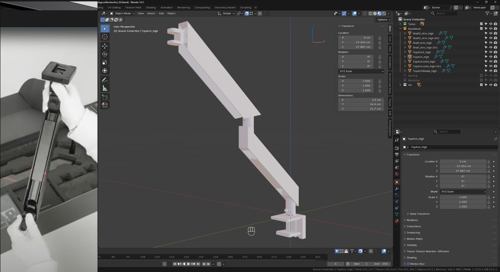
Task: Choose the Rotate tool
Action: (105, 54)
